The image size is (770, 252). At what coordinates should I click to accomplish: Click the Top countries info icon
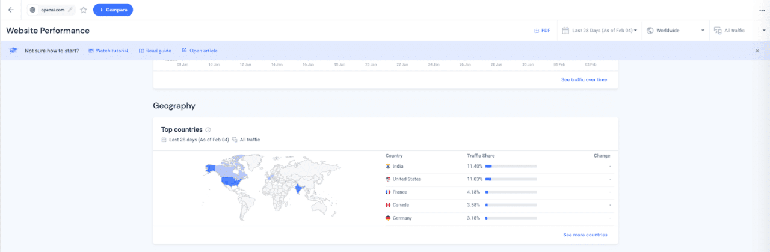[x=208, y=130]
